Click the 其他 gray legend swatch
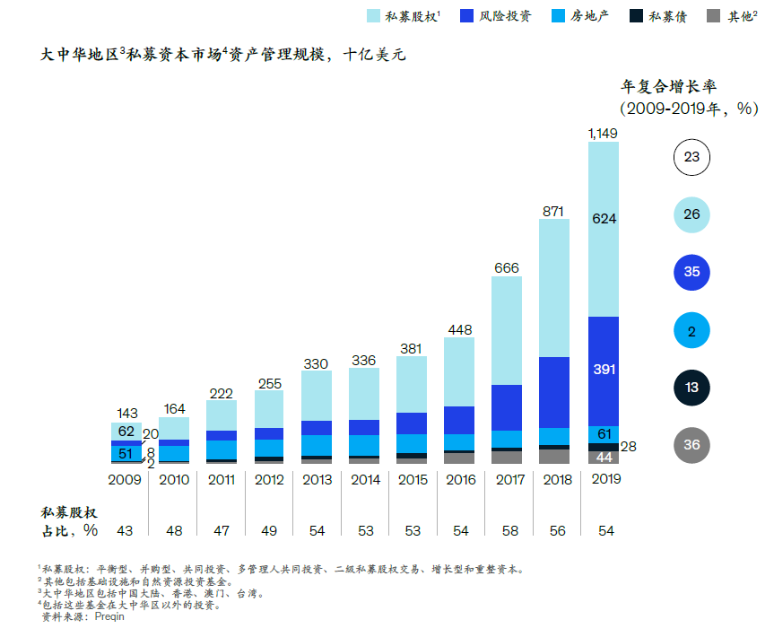 713,16
